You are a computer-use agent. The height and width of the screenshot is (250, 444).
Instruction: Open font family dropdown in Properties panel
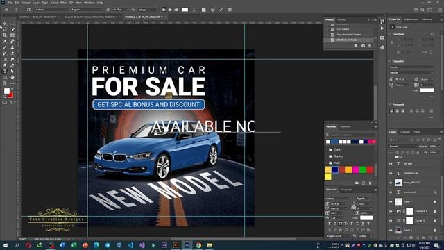(411, 67)
